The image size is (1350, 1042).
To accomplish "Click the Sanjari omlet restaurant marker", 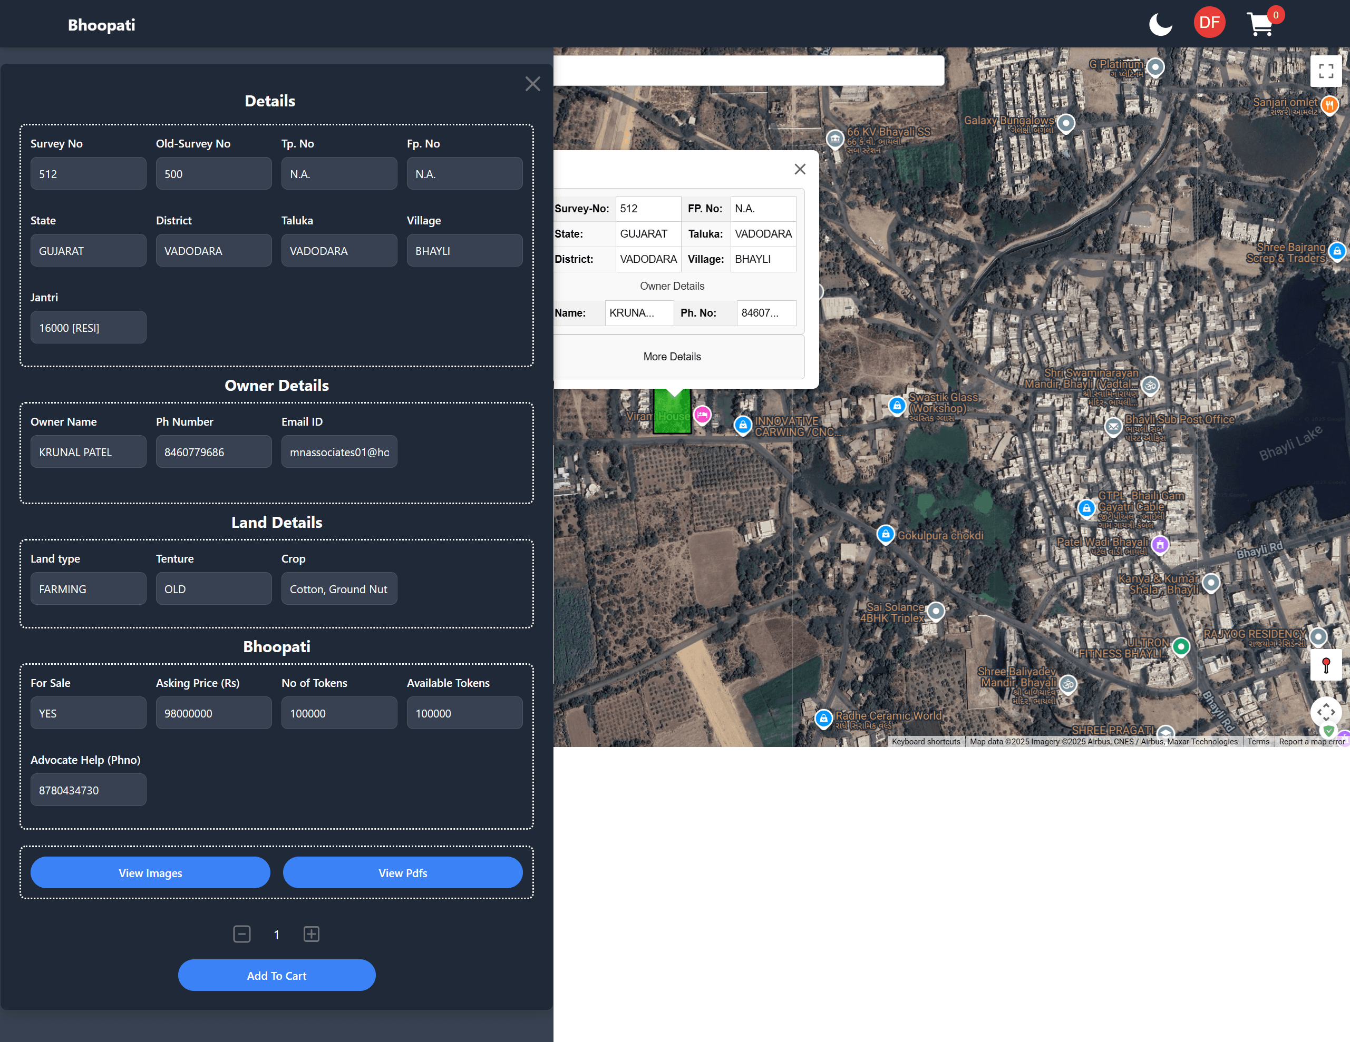I will 1329,105.
